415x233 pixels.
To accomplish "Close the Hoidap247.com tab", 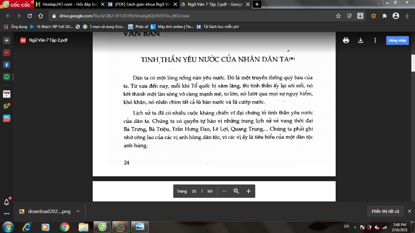I will click(x=103, y=4).
